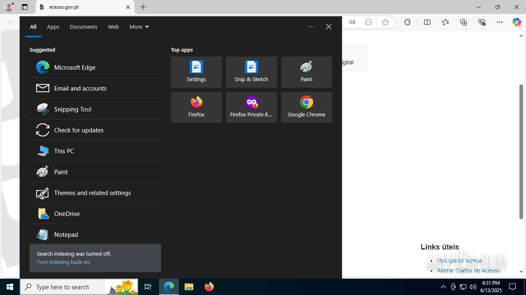526x295 pixels.
Task: Open OneDrive from suggestions
Action: pyautogui.click(x=95, y=213)
